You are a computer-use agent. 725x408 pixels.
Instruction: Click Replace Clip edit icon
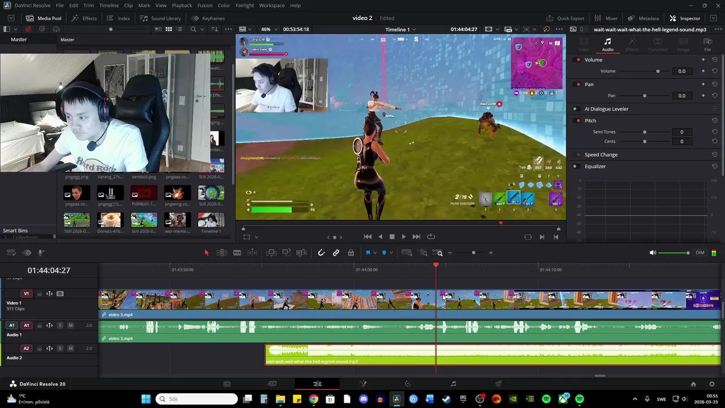coord(301,253)
